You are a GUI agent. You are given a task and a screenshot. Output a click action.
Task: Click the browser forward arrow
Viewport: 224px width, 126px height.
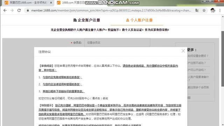(x=12, y=10)
